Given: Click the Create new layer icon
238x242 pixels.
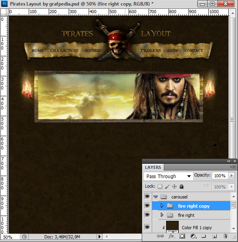Looking at the screenshot, I should (214, 236).
